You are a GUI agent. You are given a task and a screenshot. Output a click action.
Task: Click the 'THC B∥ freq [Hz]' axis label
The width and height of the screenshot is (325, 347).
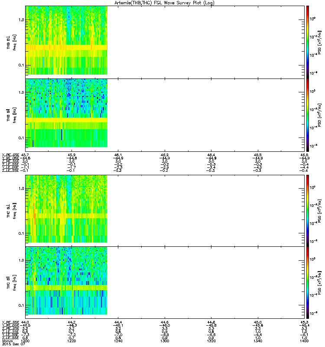tap(11, 283)
